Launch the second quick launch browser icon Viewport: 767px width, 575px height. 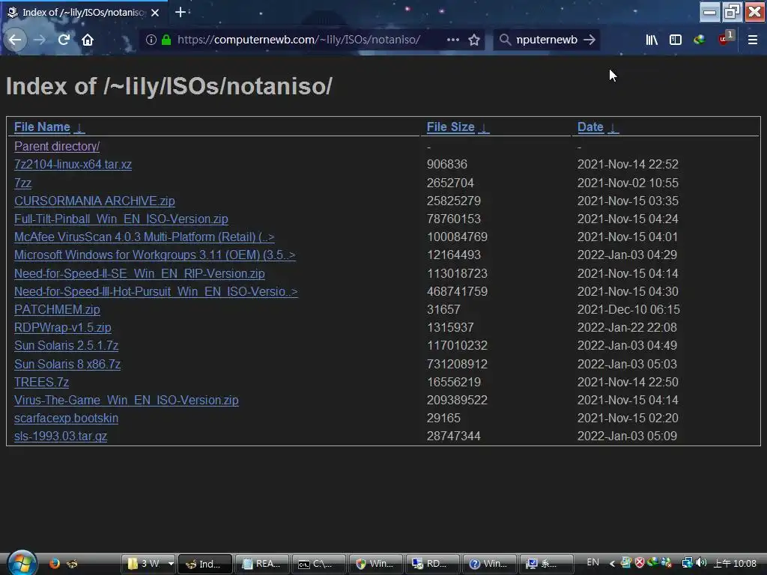click(72, 563)
